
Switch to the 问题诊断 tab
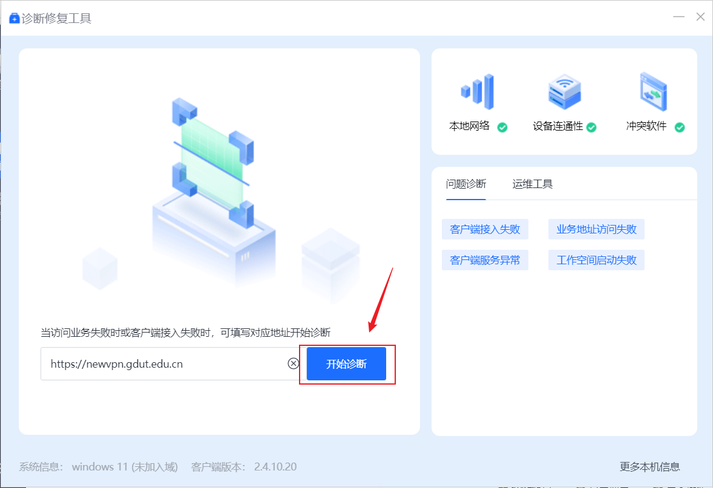466,184
